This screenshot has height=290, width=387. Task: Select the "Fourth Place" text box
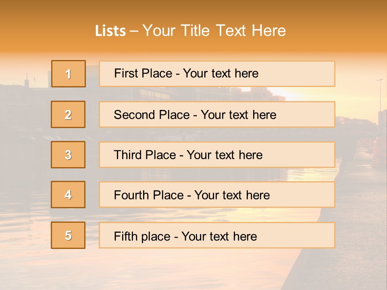pos(217,195)
